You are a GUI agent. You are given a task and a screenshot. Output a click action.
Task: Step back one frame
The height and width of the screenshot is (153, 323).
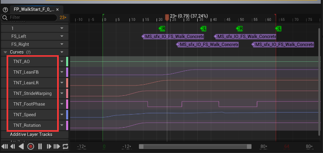point(13,146)
